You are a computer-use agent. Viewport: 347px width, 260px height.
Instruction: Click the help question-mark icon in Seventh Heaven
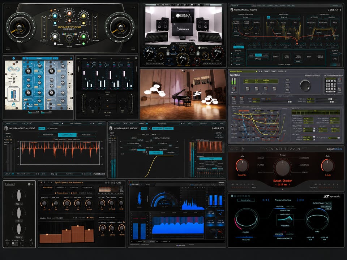click(242, 149)
